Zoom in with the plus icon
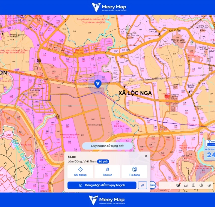This screenshot has width=215, height=207. (170, 185)
